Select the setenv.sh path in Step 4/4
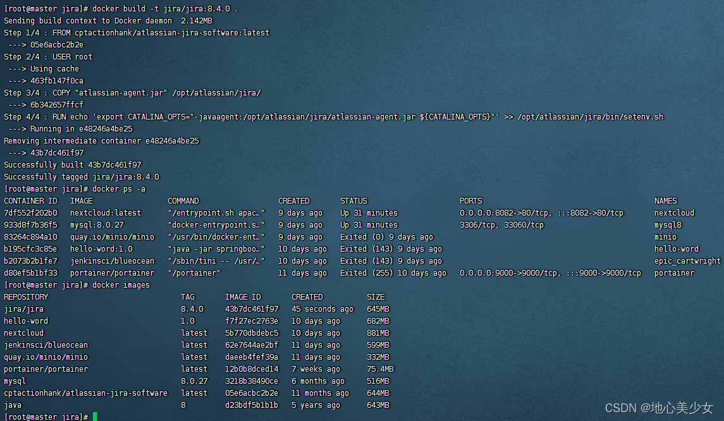Image resolution: width=724 pixels, height=421 pixels. [590, 117]
